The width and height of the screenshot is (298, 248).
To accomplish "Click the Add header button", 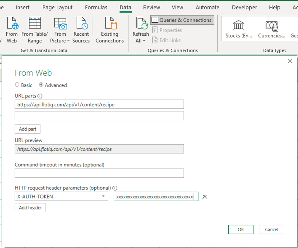I will 30,208.
